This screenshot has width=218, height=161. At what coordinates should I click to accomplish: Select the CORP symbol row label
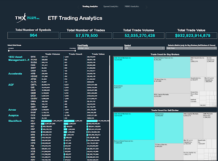(x=34, y=110)
